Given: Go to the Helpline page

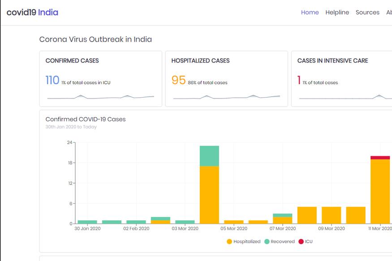Looking at the screenshot, I should tap(337, 12).
